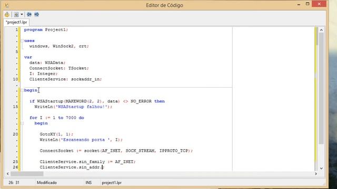Jump back with the left arrow icon
The height and width of the screenshot is (189, 337).
pyautogui.click(x=29, y=14)
